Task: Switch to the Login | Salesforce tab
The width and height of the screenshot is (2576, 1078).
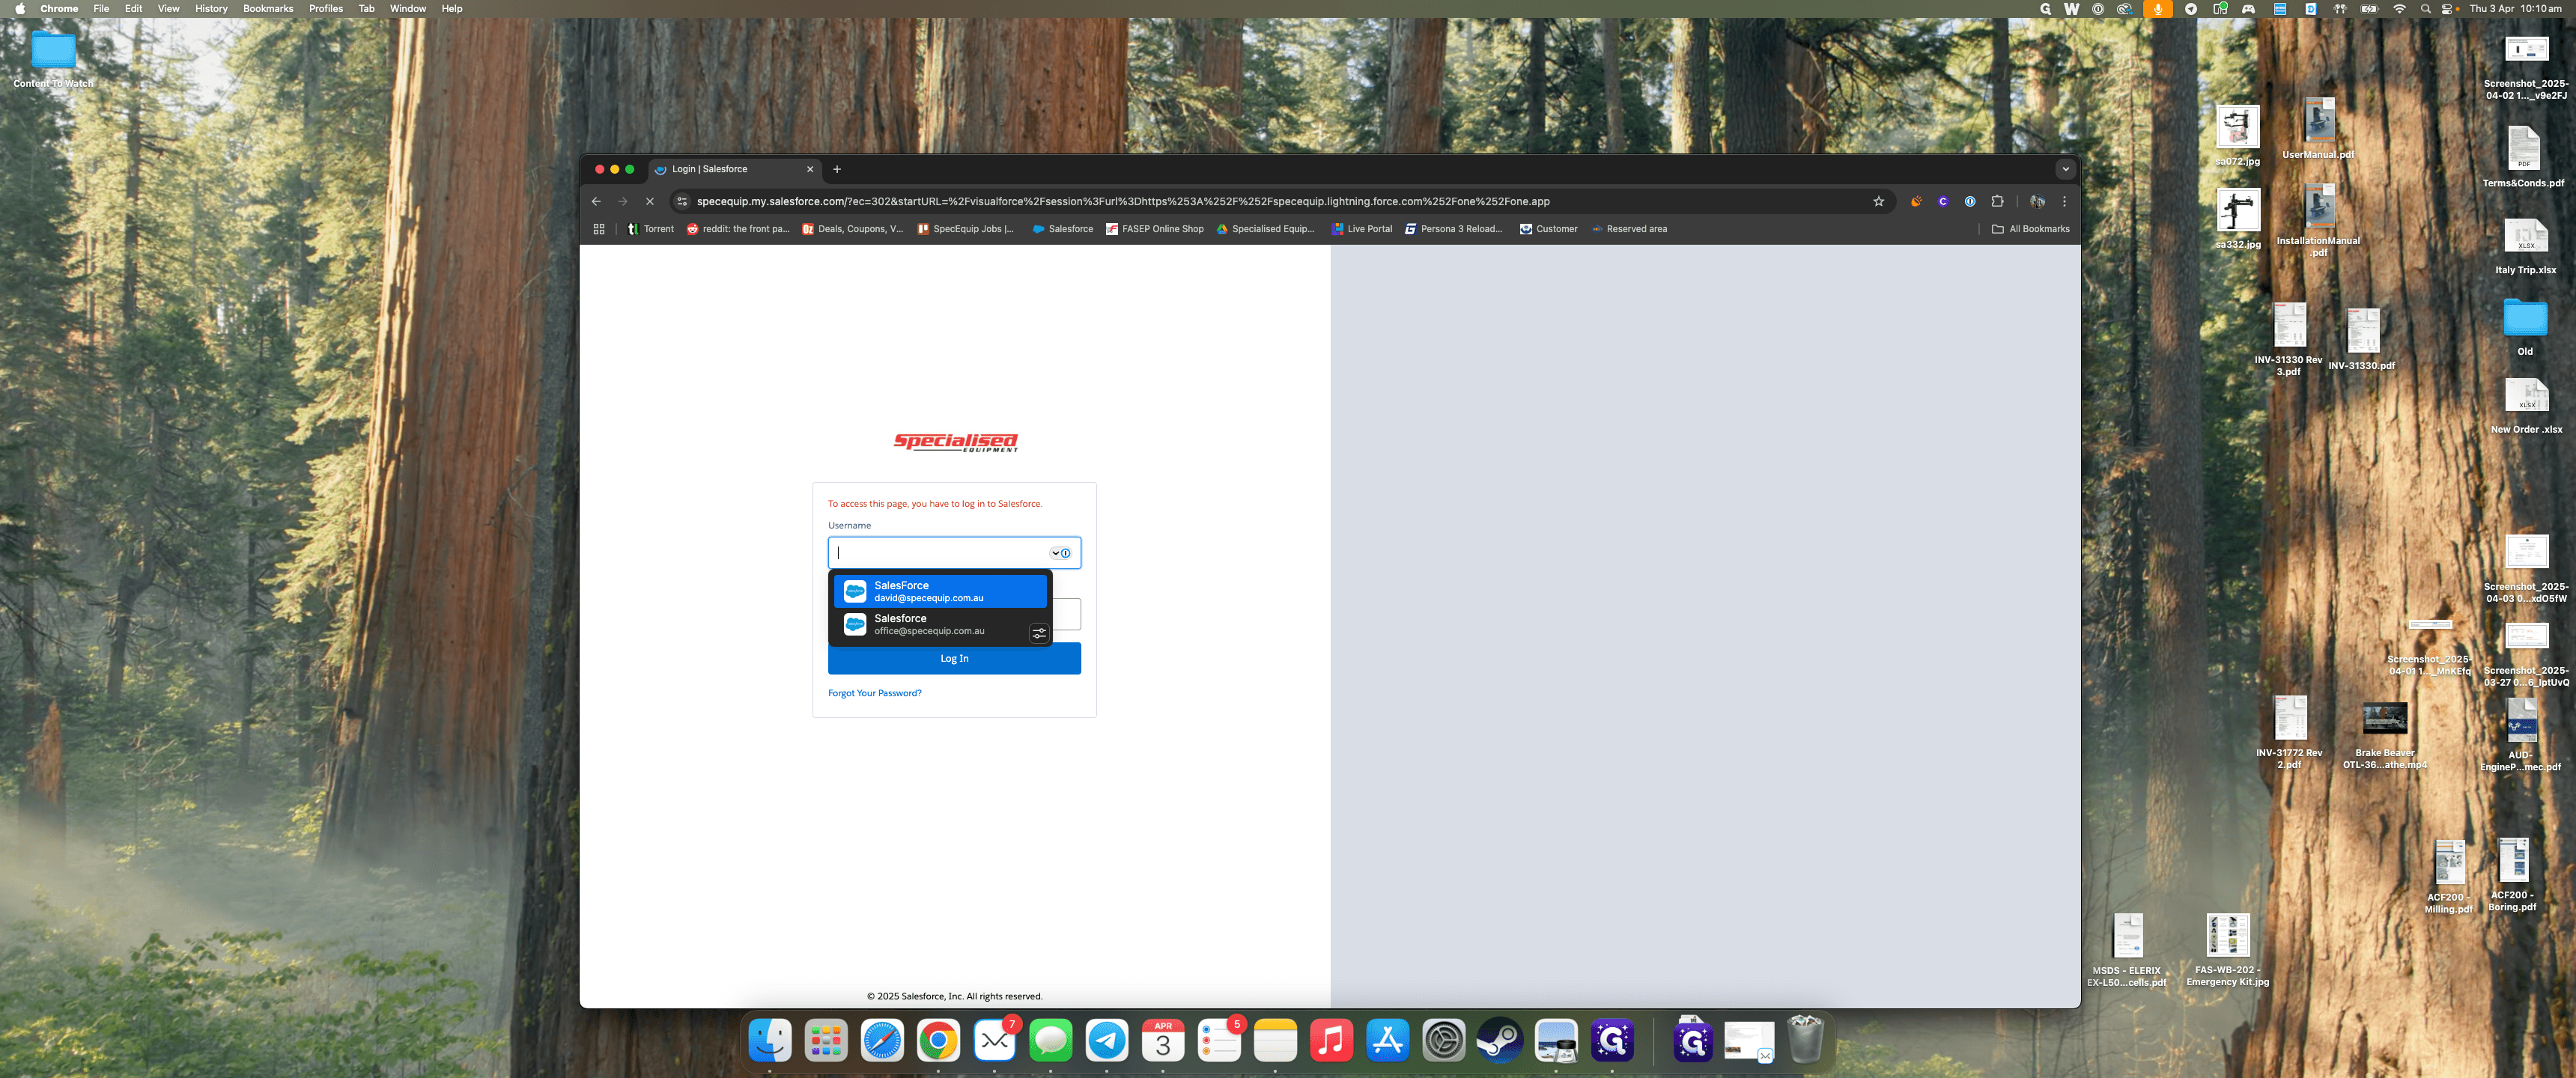Action: (x=734, y=169)
